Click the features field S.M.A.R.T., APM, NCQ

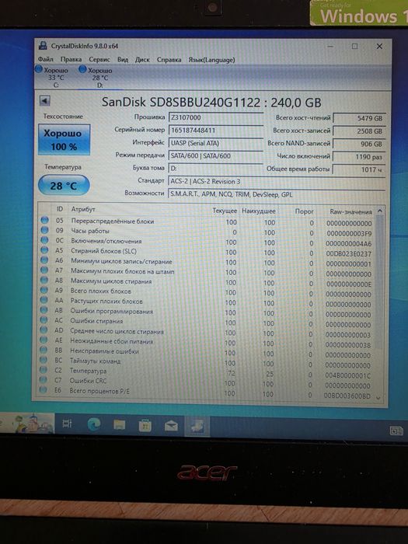pyautogui.click(x=277, y=194)
